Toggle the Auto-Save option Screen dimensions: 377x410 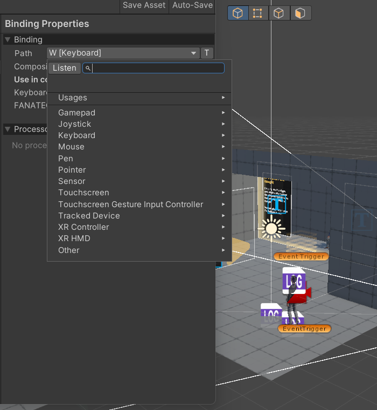click(x=192, y=5)
